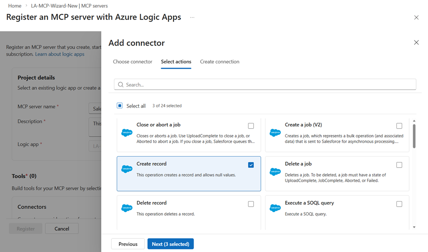Click in the Search actions field
This screenshot has width=428, height=252.
point(268,85)
